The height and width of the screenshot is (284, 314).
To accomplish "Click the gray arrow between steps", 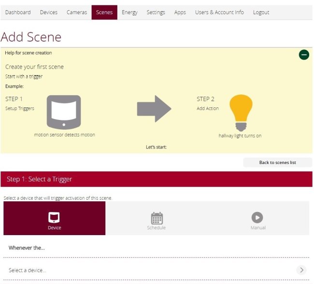I will pos(154,109).
